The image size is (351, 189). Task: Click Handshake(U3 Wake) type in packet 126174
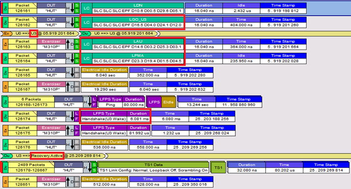pos(104,119)
